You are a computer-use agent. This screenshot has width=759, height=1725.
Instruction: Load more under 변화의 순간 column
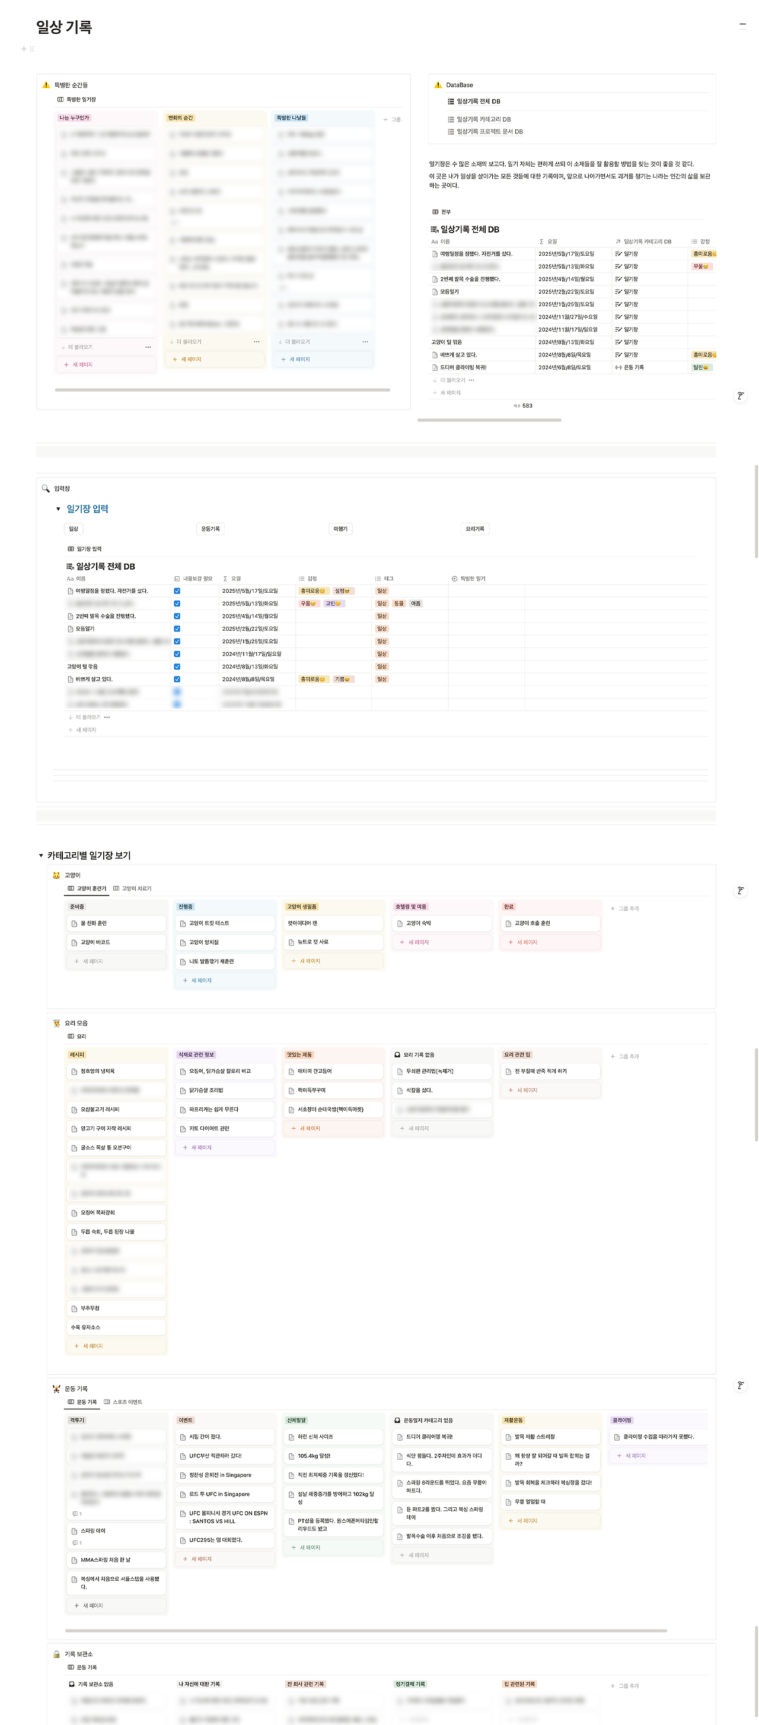tap(185, 342)
